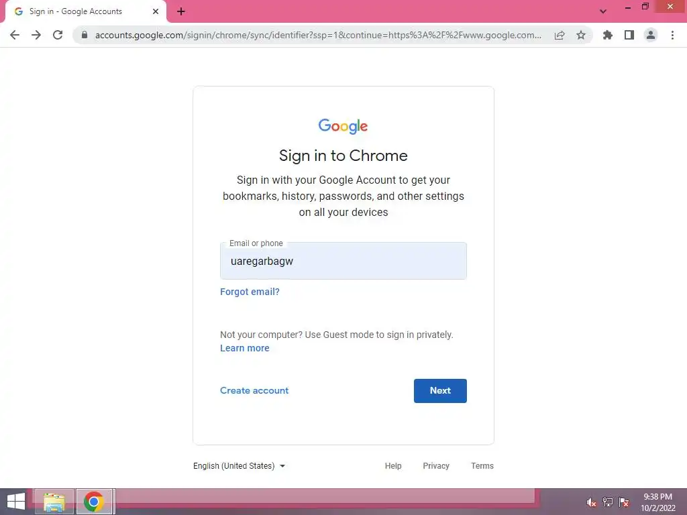Open File Explorer from the taskbar
Image resolution: width=687 pixels, height=515 pixels.
(x=54, y=502)
